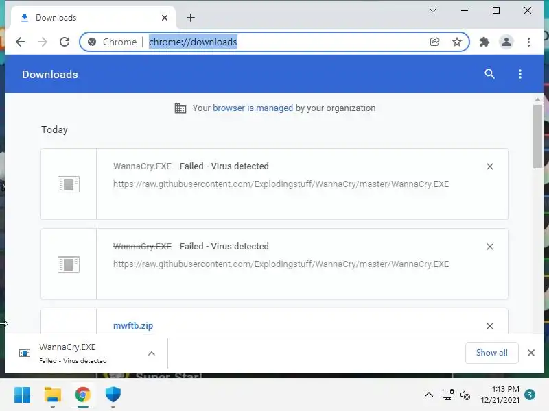The width and height of the screenshot is (549, 411).
Task: Open the mwftb.zip file link
Action: 133,326
